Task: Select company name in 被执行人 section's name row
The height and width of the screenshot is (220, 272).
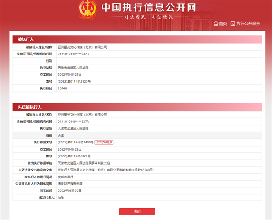Action: click(83, 47)
